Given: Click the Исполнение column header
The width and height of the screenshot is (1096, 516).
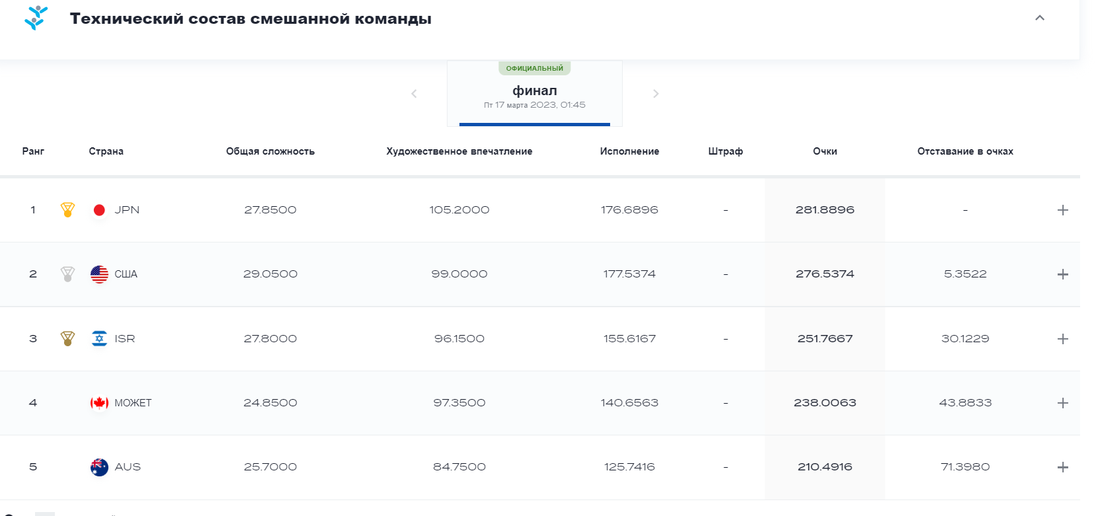Looking at the screenshot, I should point(629,151).
